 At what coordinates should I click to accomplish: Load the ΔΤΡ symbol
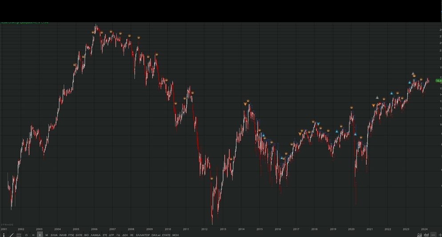111,235
